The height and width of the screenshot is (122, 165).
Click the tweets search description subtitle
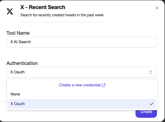click(62, 15)
